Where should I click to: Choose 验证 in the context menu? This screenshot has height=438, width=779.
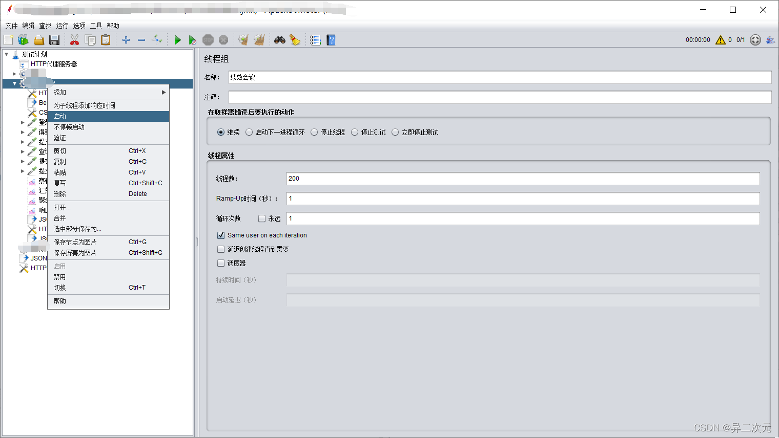108,138
